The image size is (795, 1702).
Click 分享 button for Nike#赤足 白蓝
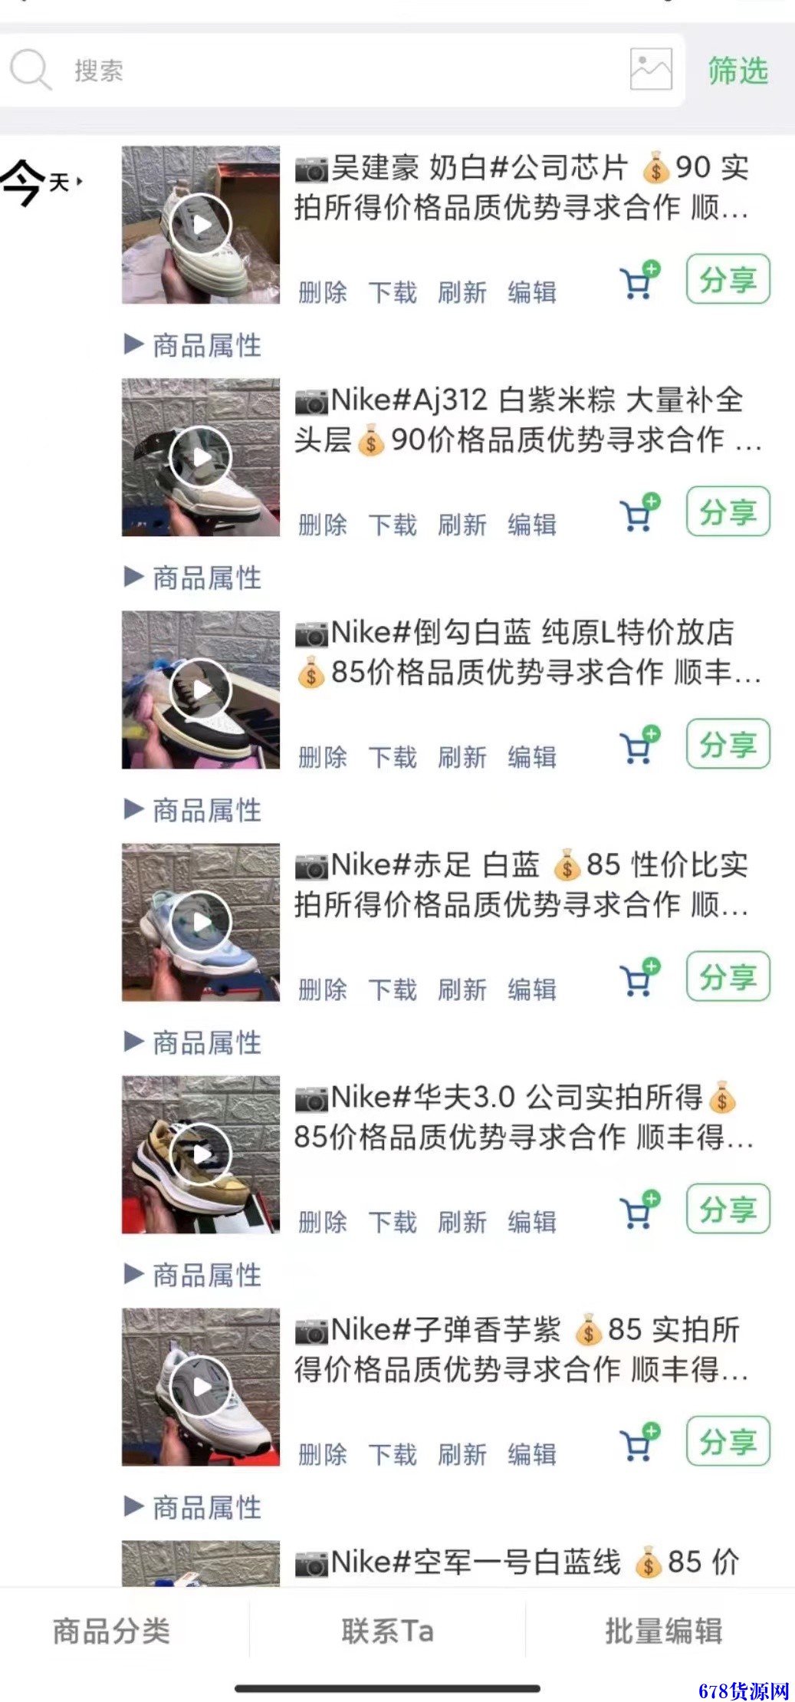(728, 976)
